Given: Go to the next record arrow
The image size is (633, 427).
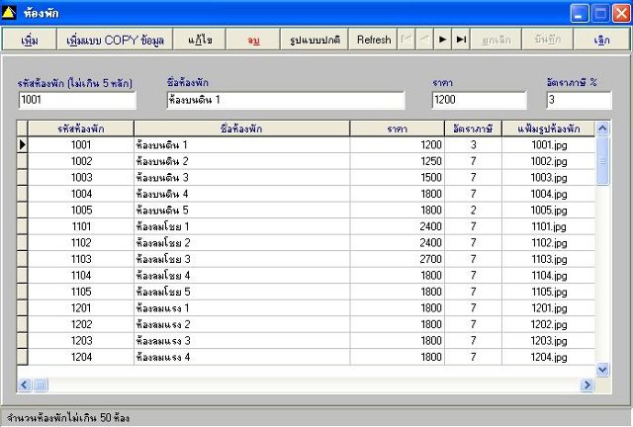Looking at the screenshot, I should [x=442, y=40].
